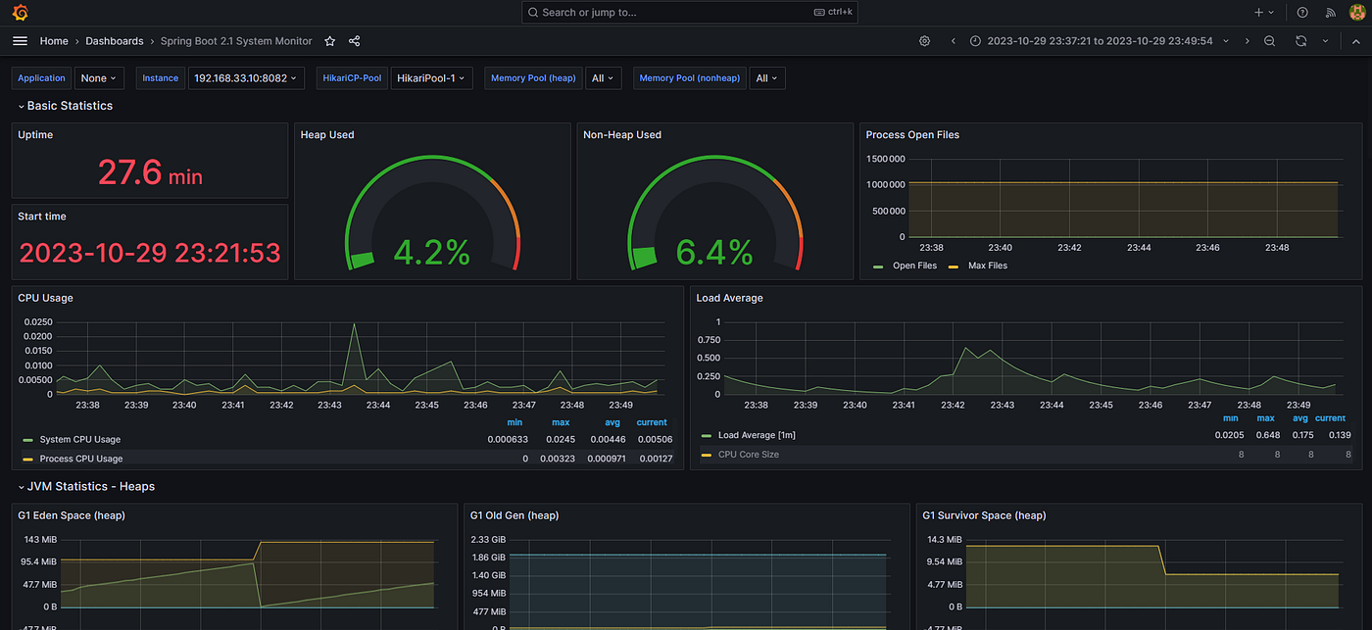Toggle System CPU Usage legend series
The image size is (1372, 630).
[x=80, y=439]
